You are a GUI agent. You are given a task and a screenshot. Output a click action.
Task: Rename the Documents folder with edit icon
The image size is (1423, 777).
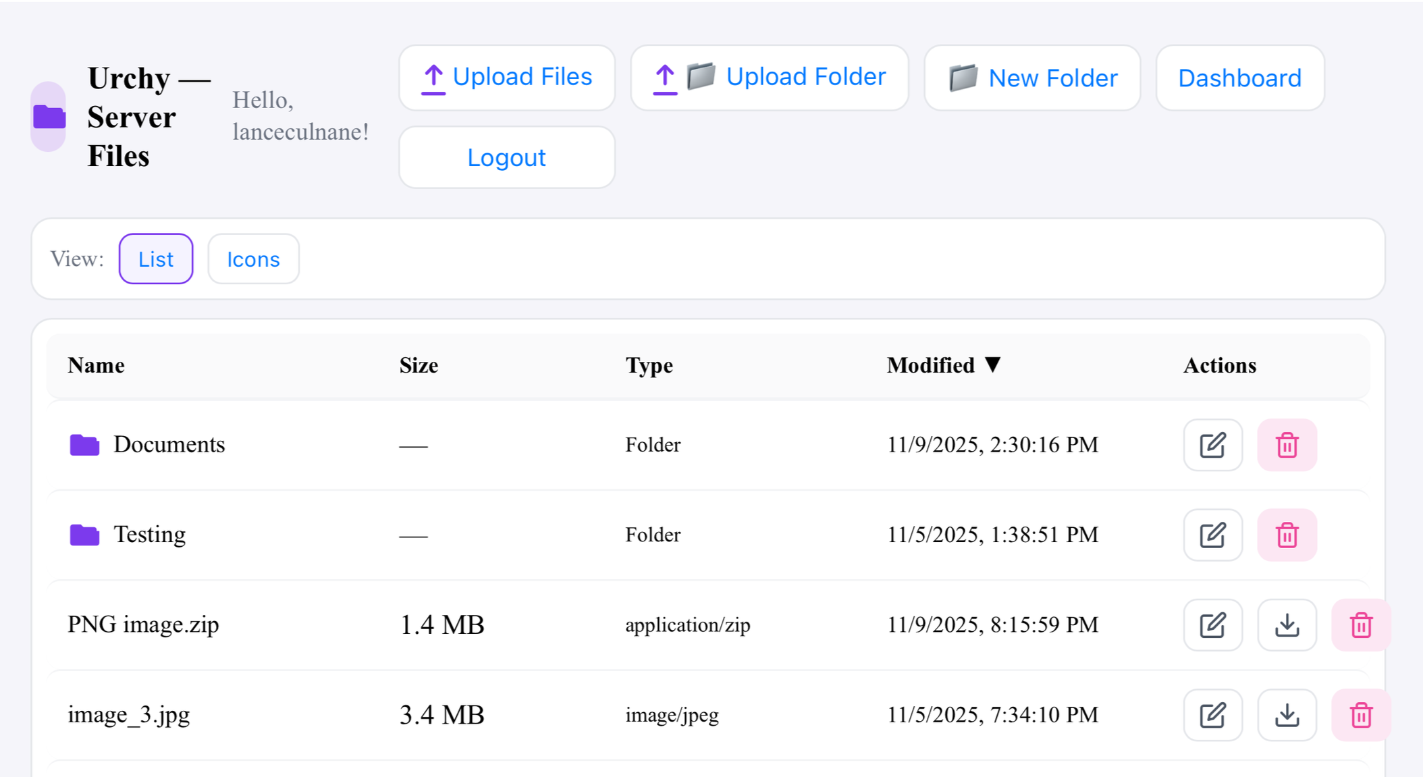[x=1212, y=445]
